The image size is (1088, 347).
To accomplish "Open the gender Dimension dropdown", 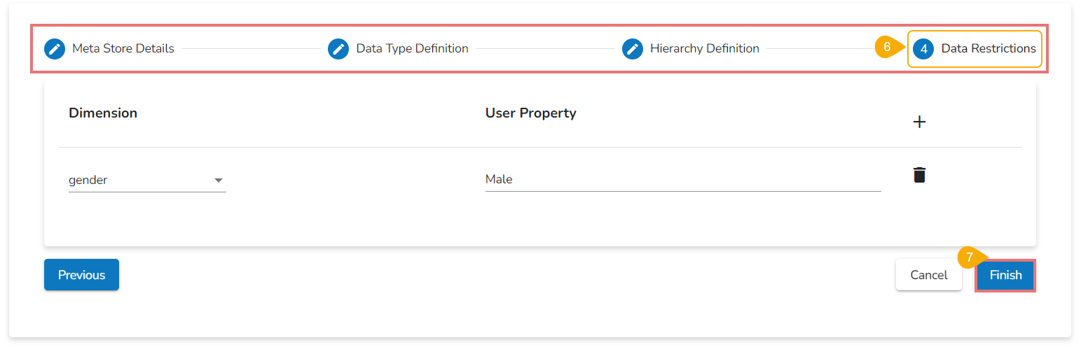I will (146, 180).
